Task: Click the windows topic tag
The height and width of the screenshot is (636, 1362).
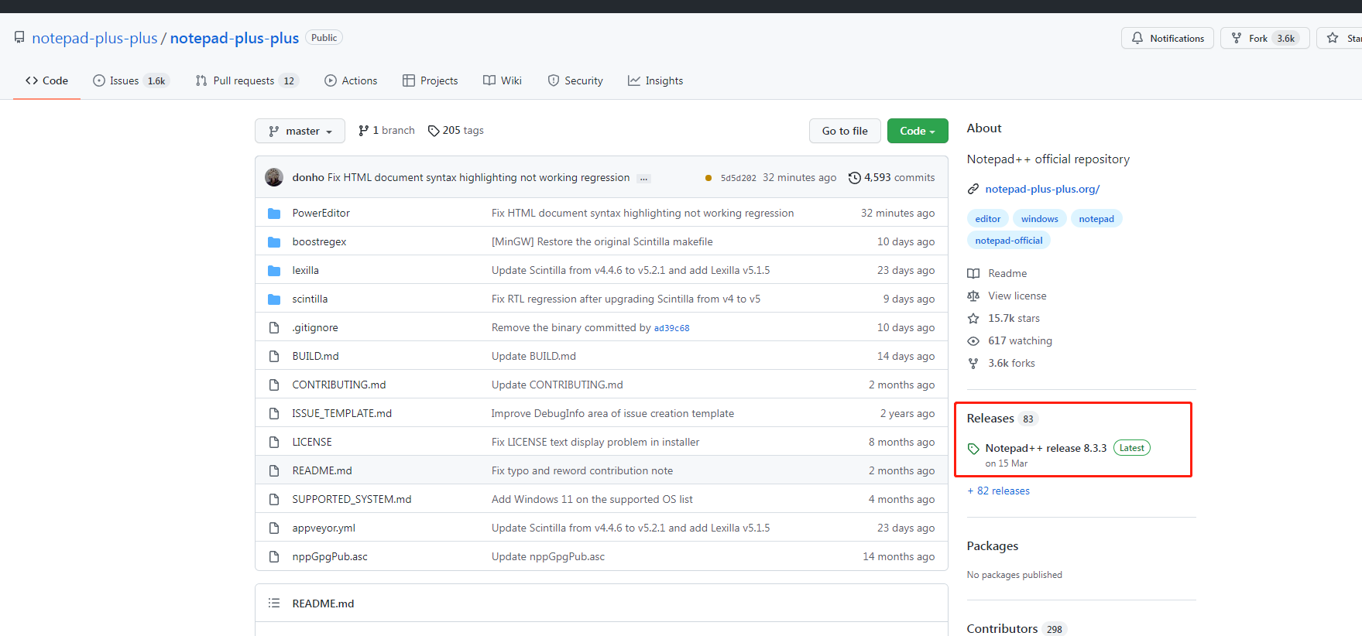Action: tap(1039, 219)
